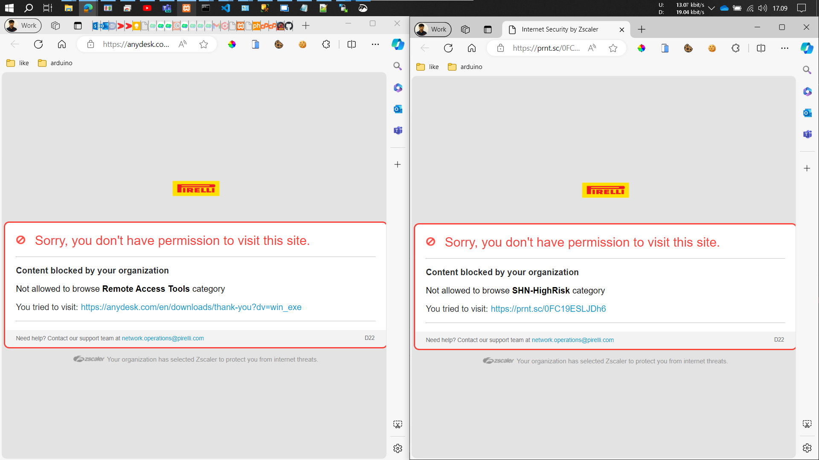Select the Internet Security by Zscaler tab
This screenshot has width=819, height=460.
coord(560,29)
